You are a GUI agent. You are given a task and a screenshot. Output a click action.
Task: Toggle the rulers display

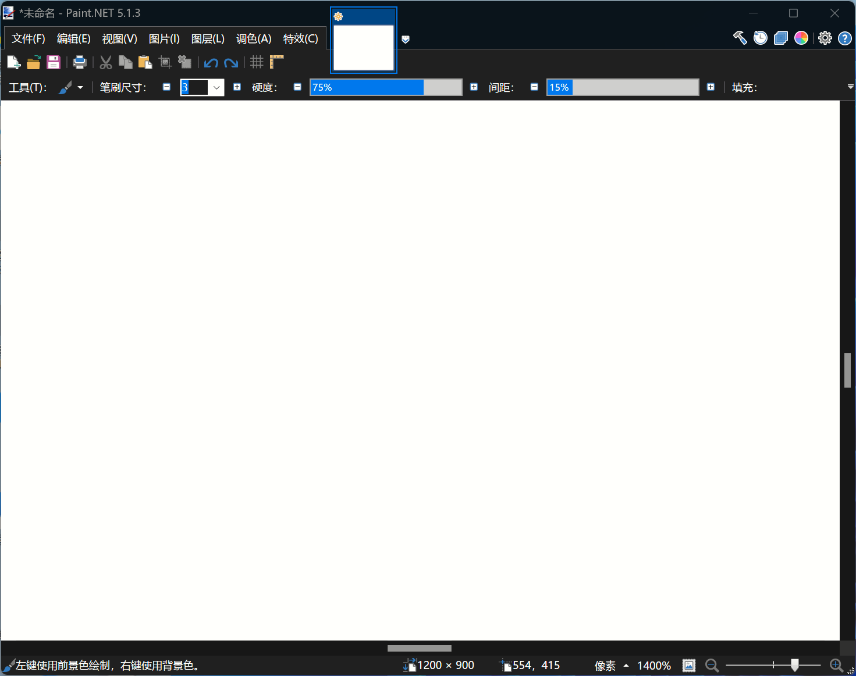pos(276,62)
